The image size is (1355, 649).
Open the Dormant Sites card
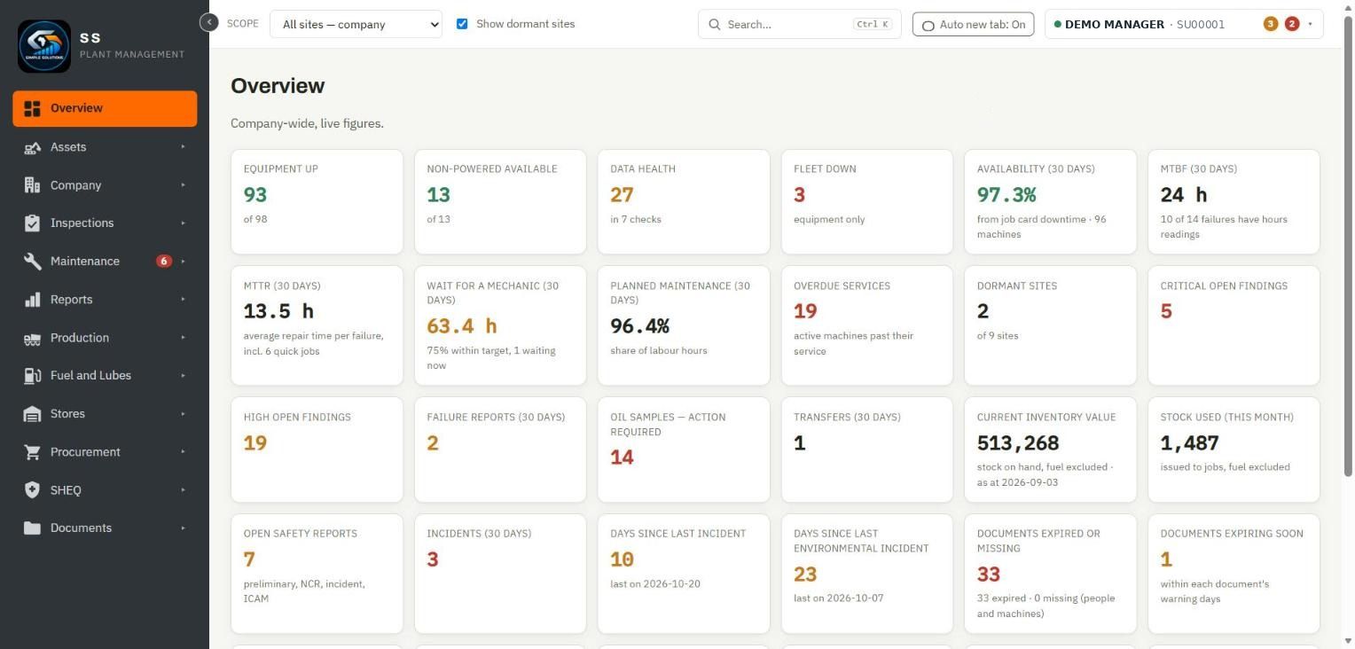pos(1050,325)
